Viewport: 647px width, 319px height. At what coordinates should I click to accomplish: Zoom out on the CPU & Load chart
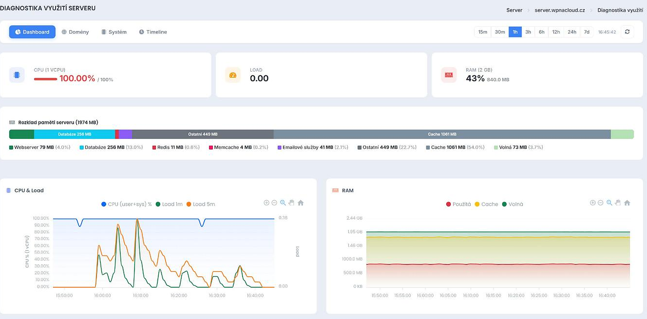[x=274, y=203]
